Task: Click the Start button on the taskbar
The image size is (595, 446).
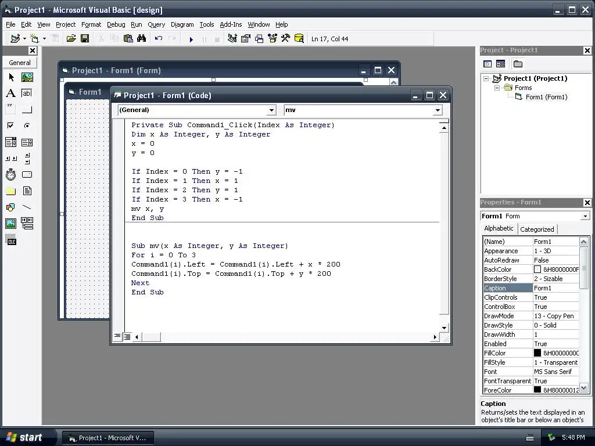Action: [x=28, y=437]
